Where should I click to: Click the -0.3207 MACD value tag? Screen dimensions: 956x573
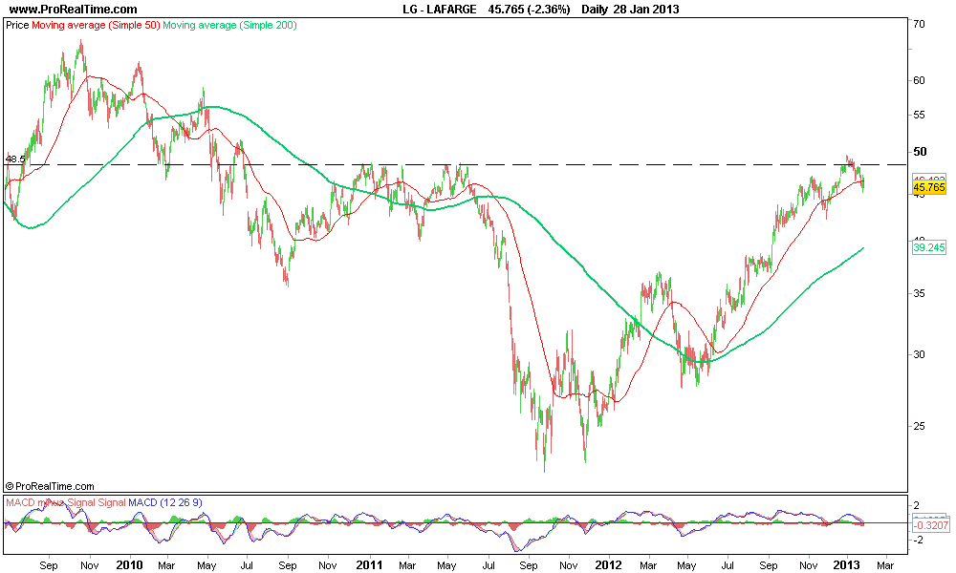point(931,525)
